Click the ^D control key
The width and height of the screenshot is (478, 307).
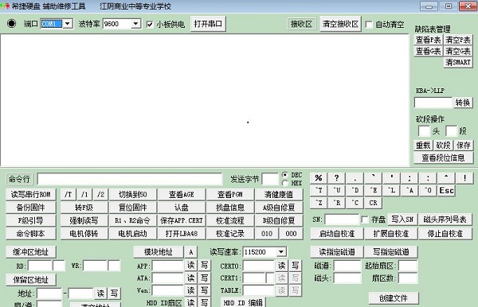point(355,190)
